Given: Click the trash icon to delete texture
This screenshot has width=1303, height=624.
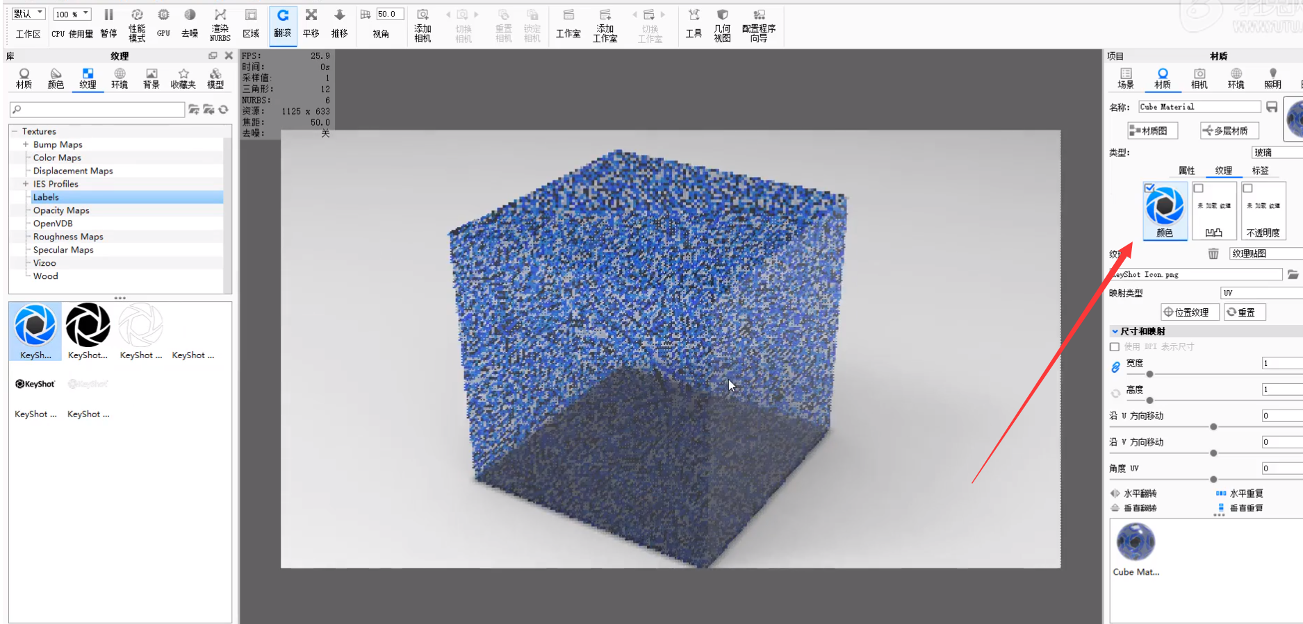Looking at the screenshot, I should pyautogui.click(x=1213, y=254).
